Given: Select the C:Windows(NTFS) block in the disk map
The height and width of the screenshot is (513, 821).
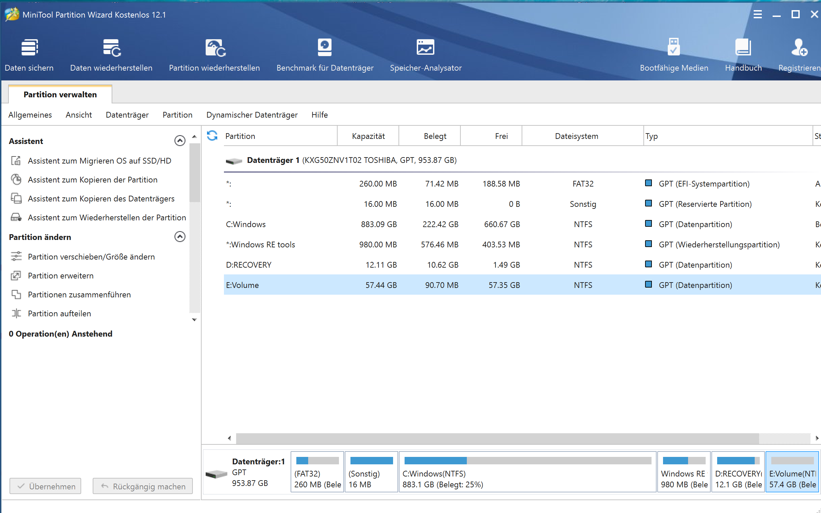Looking at the screenshot, I should [x=527, y=472].
